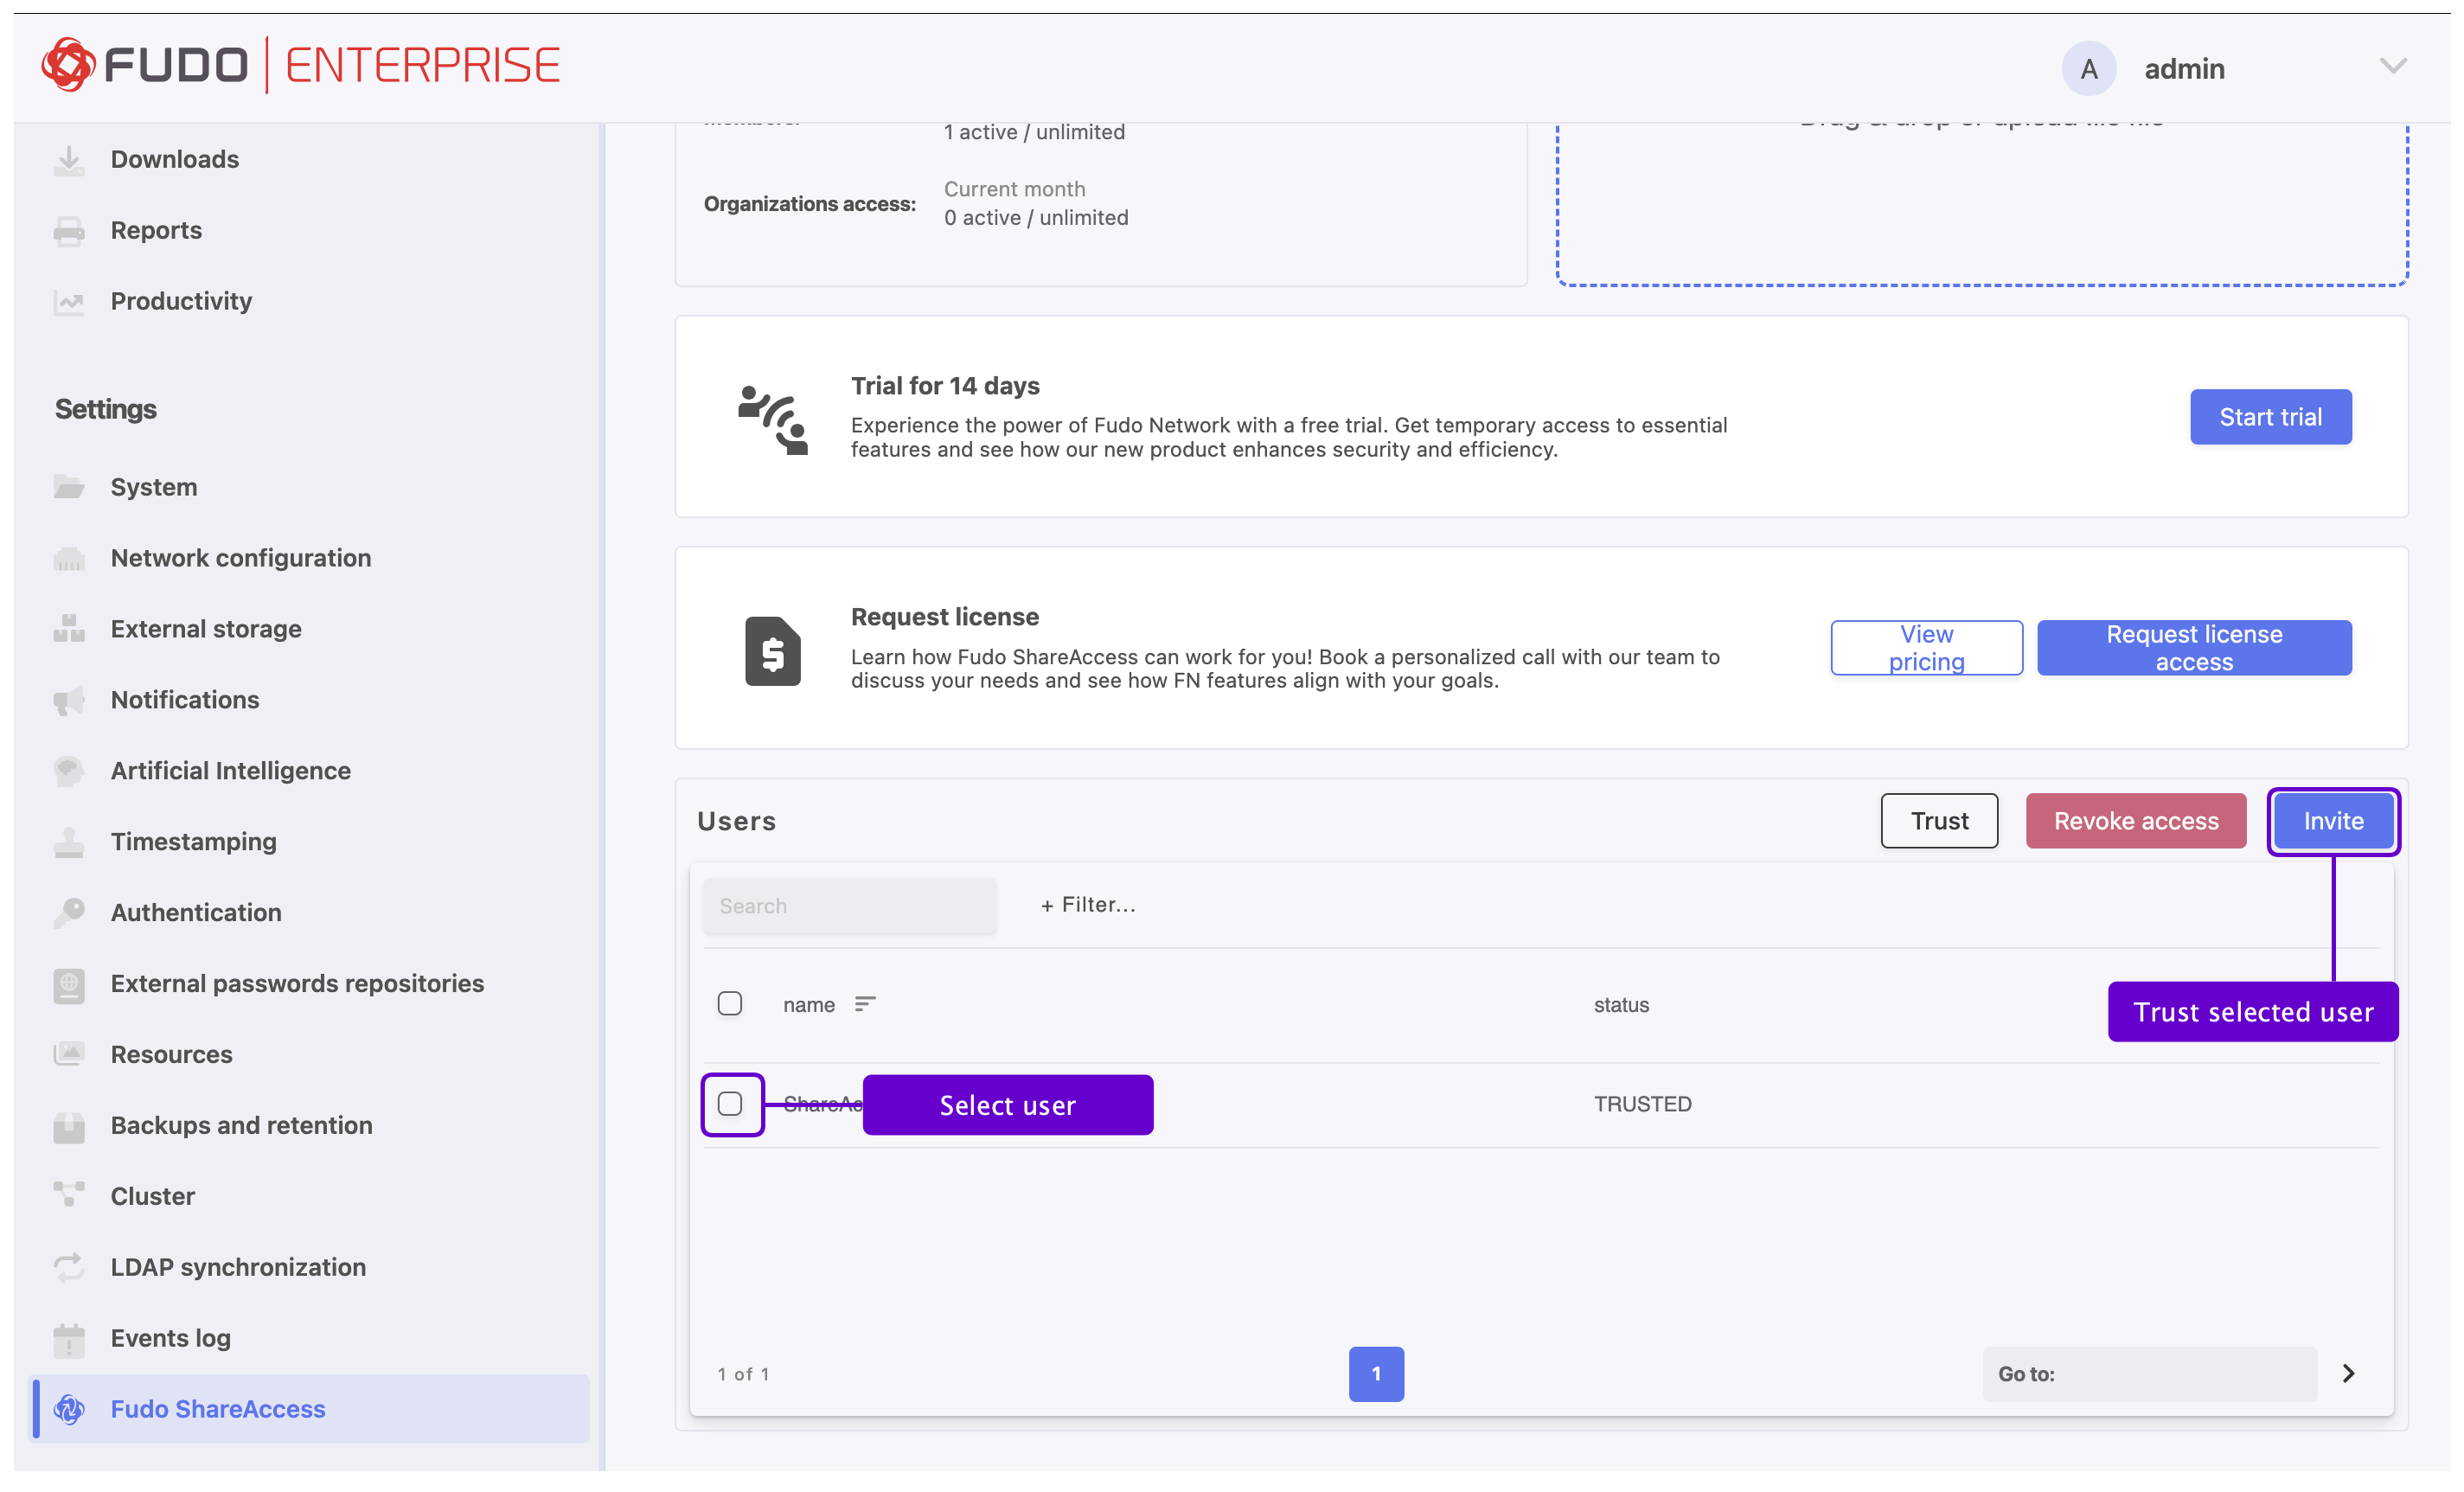Click the Authentication key icon
The image size is (2464, 1492).
69,912
